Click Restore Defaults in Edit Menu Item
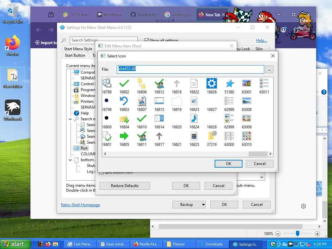The width and height of the screenshot is (332, 249). tap(125, 186)
